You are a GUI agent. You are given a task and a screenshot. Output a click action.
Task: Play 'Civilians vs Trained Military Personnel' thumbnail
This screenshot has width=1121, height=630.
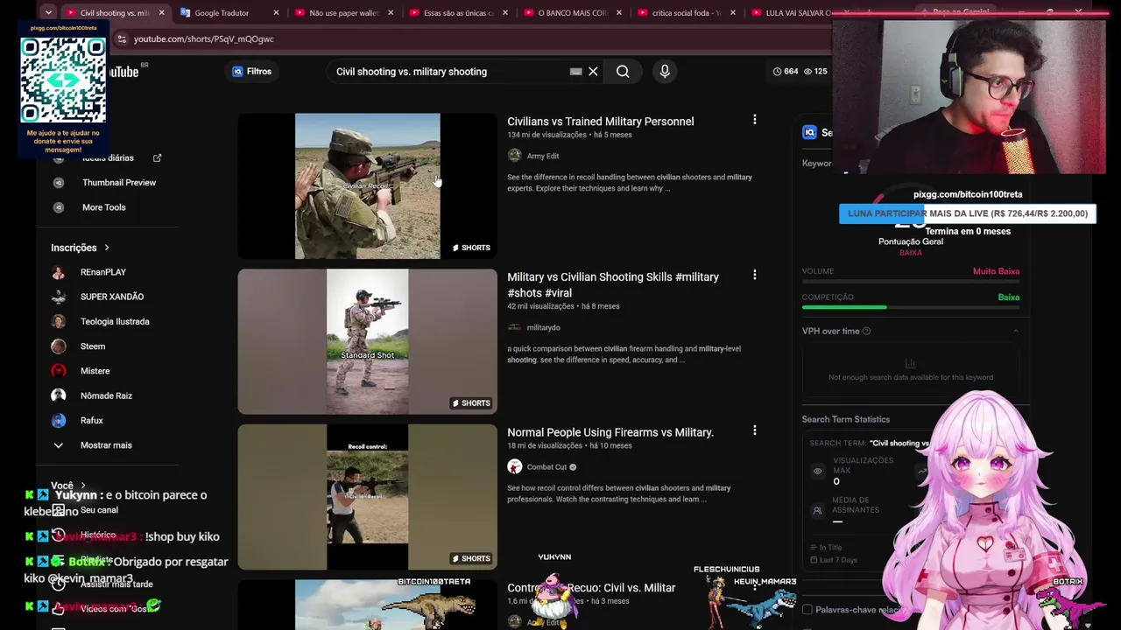click(x=368, y=186)
